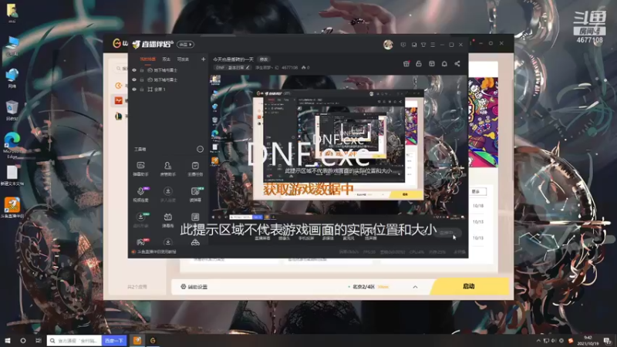617x347 pixels.
Task: Expand the 北京2/4区 region chevron
Action: [x=415, y=287]
